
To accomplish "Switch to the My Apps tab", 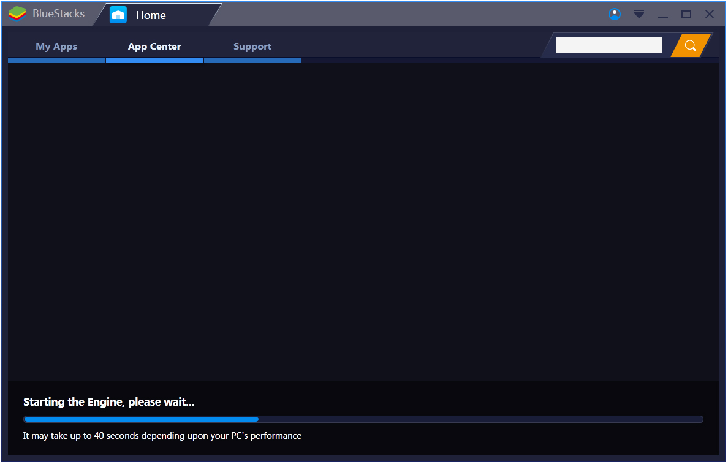I will (x=56, y=47).
